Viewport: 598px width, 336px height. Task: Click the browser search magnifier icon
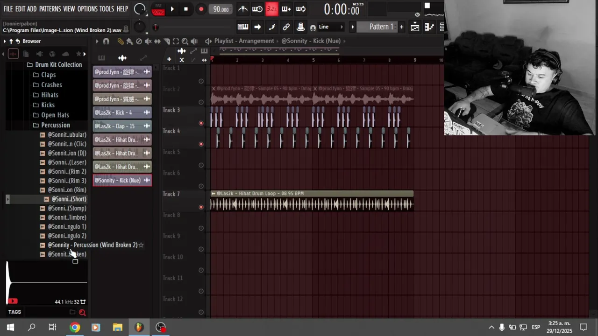[x=82, y=312]
